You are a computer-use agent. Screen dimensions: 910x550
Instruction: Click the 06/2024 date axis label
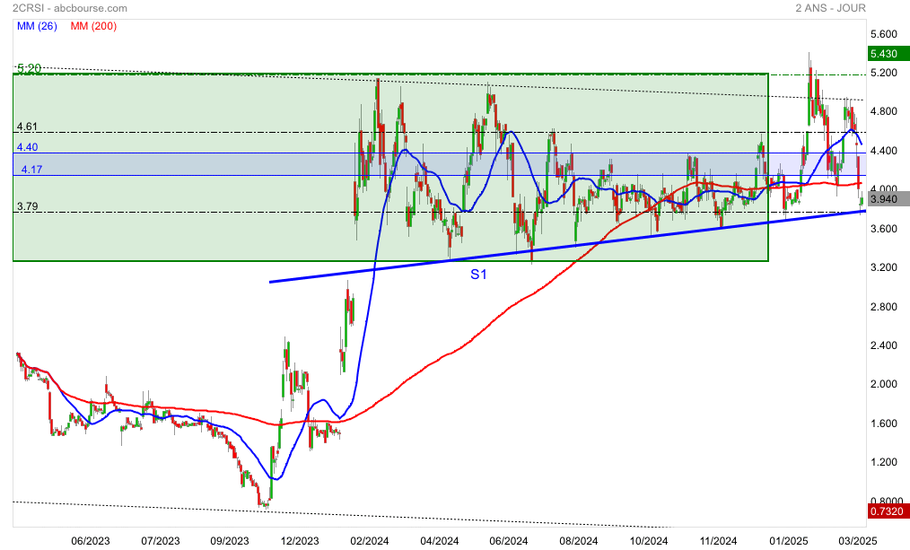coord(508,541)
